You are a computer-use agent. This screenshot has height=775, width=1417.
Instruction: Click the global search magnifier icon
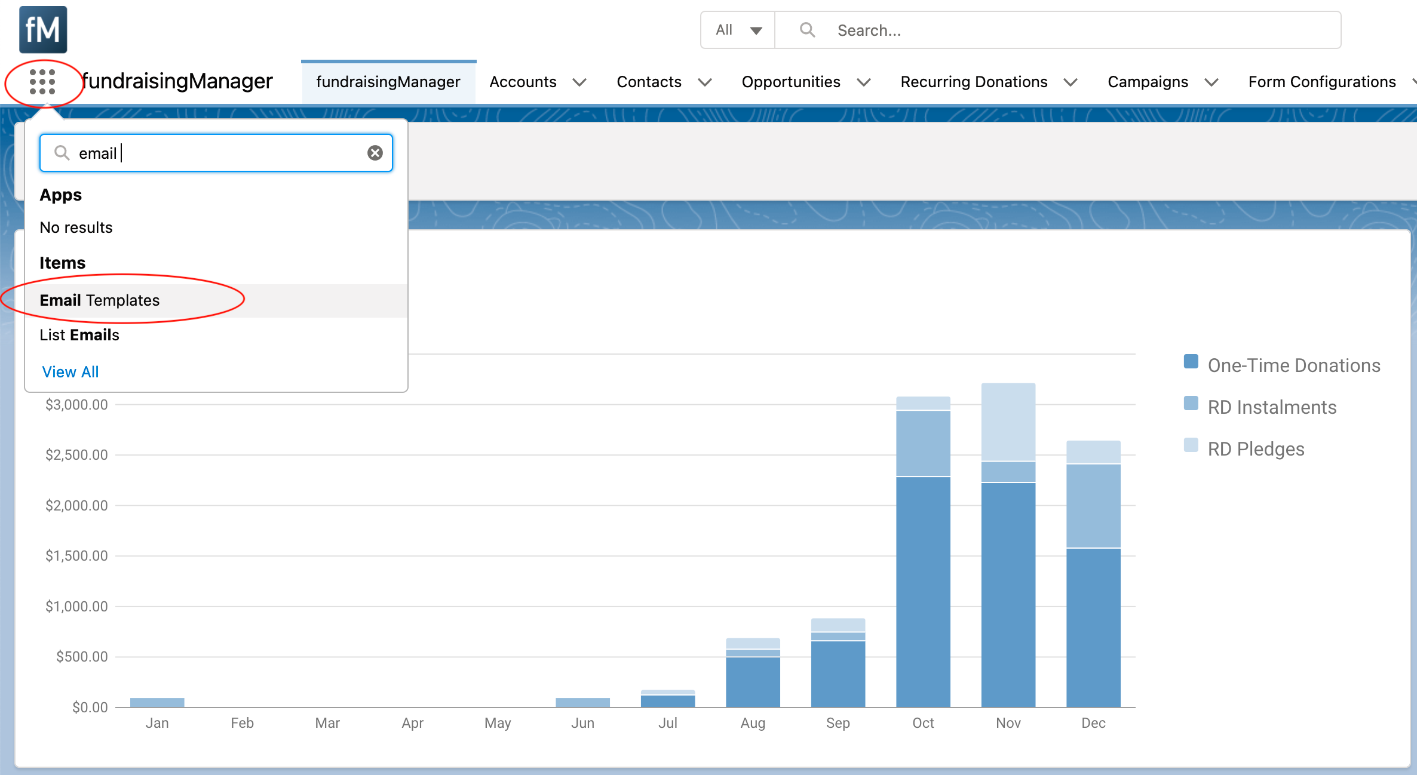point(807,30)
